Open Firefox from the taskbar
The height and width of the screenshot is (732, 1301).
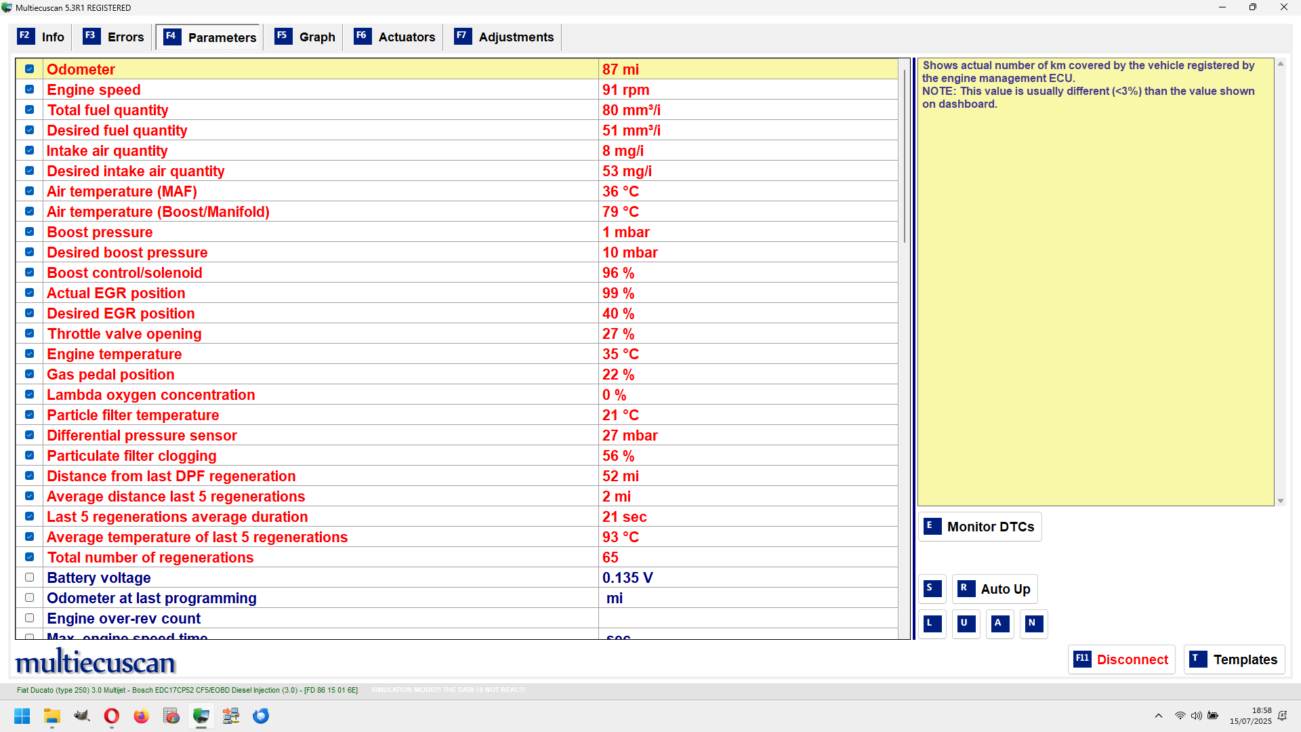[x=141, y=716]
